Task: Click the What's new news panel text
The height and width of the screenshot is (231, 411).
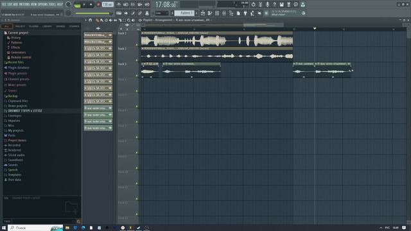Action: [x=278, y=15]
